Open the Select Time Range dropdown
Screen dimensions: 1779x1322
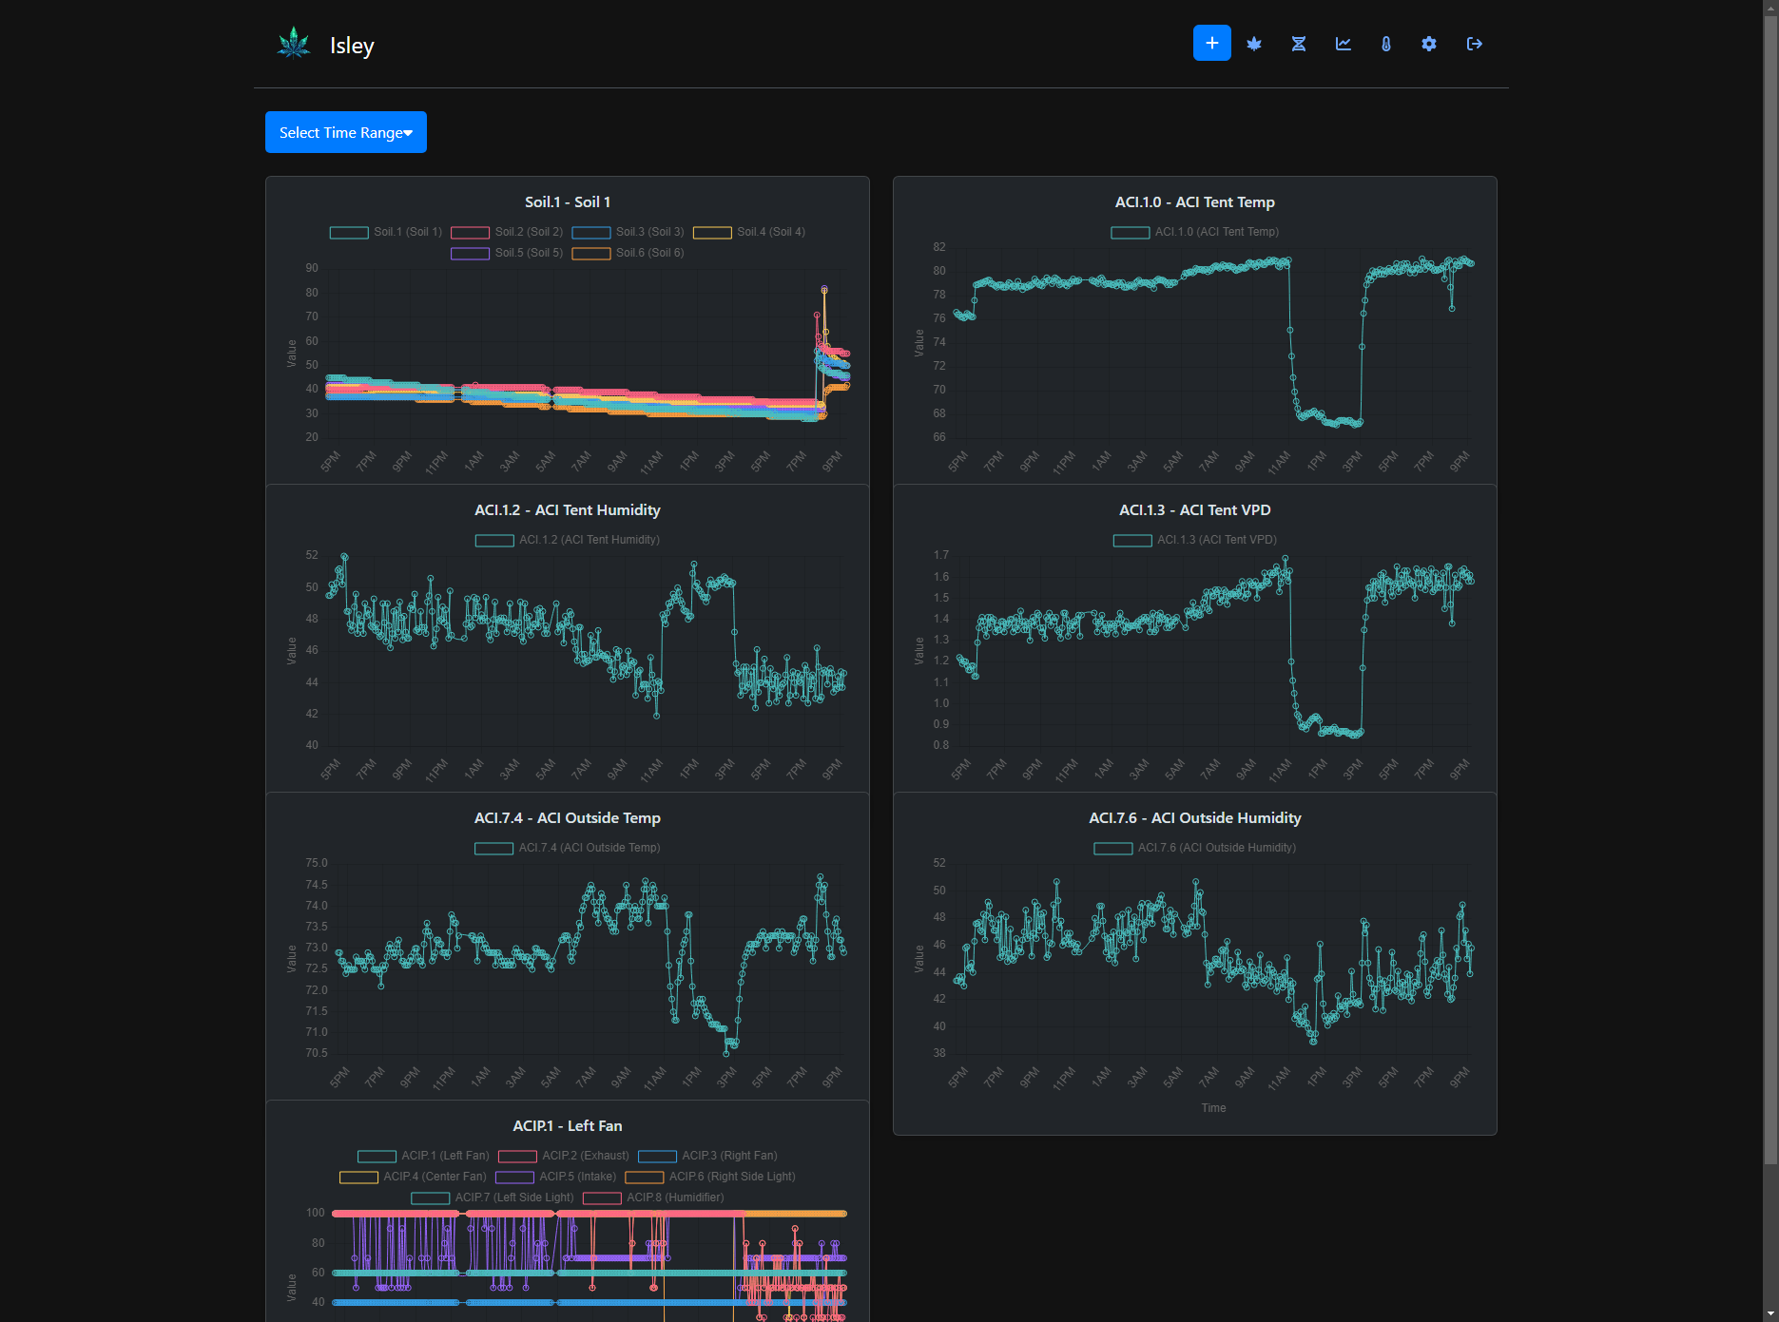pos(346,132)
